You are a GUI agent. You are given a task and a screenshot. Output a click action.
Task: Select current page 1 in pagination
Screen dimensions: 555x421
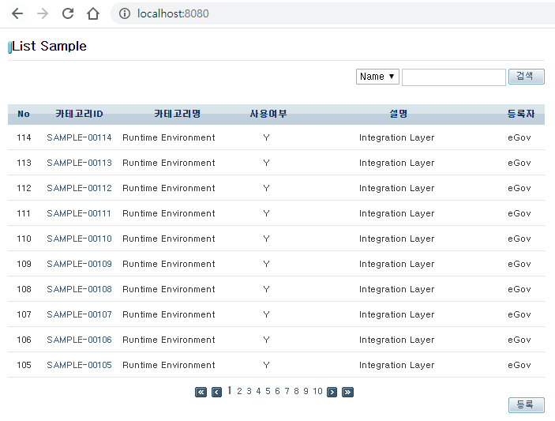[x=230, y=390]
